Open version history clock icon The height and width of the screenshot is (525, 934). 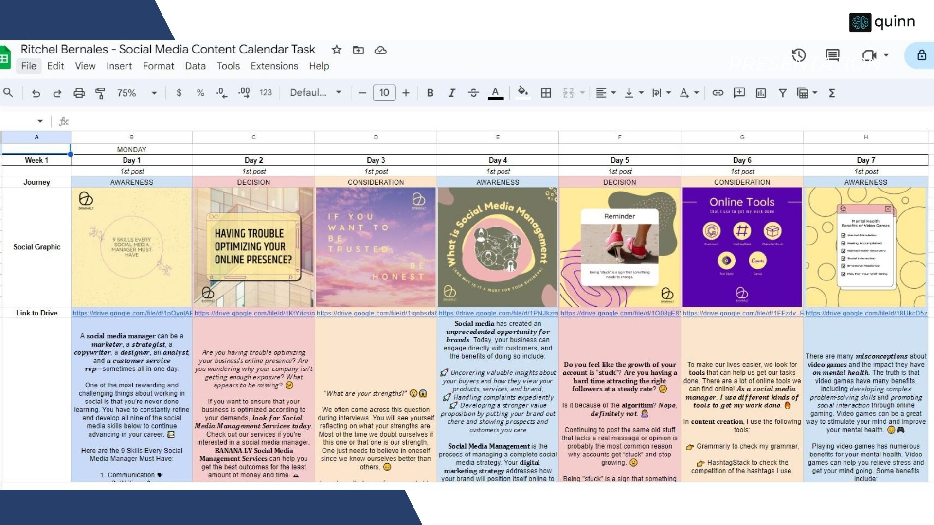[798, 55]
